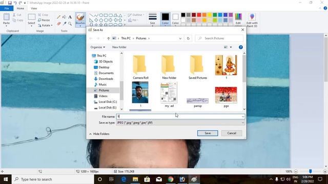The image size is (328, 184).
Task: Open the Save As dialog help icon
Action: (241, 47)
